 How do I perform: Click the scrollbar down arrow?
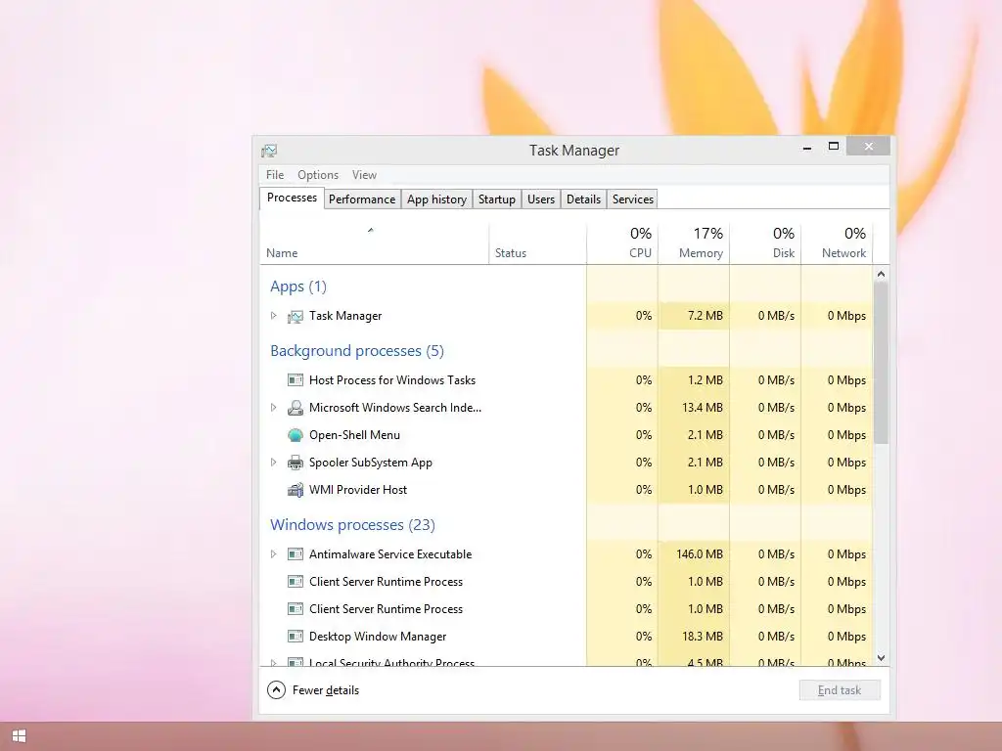point(882,658)
